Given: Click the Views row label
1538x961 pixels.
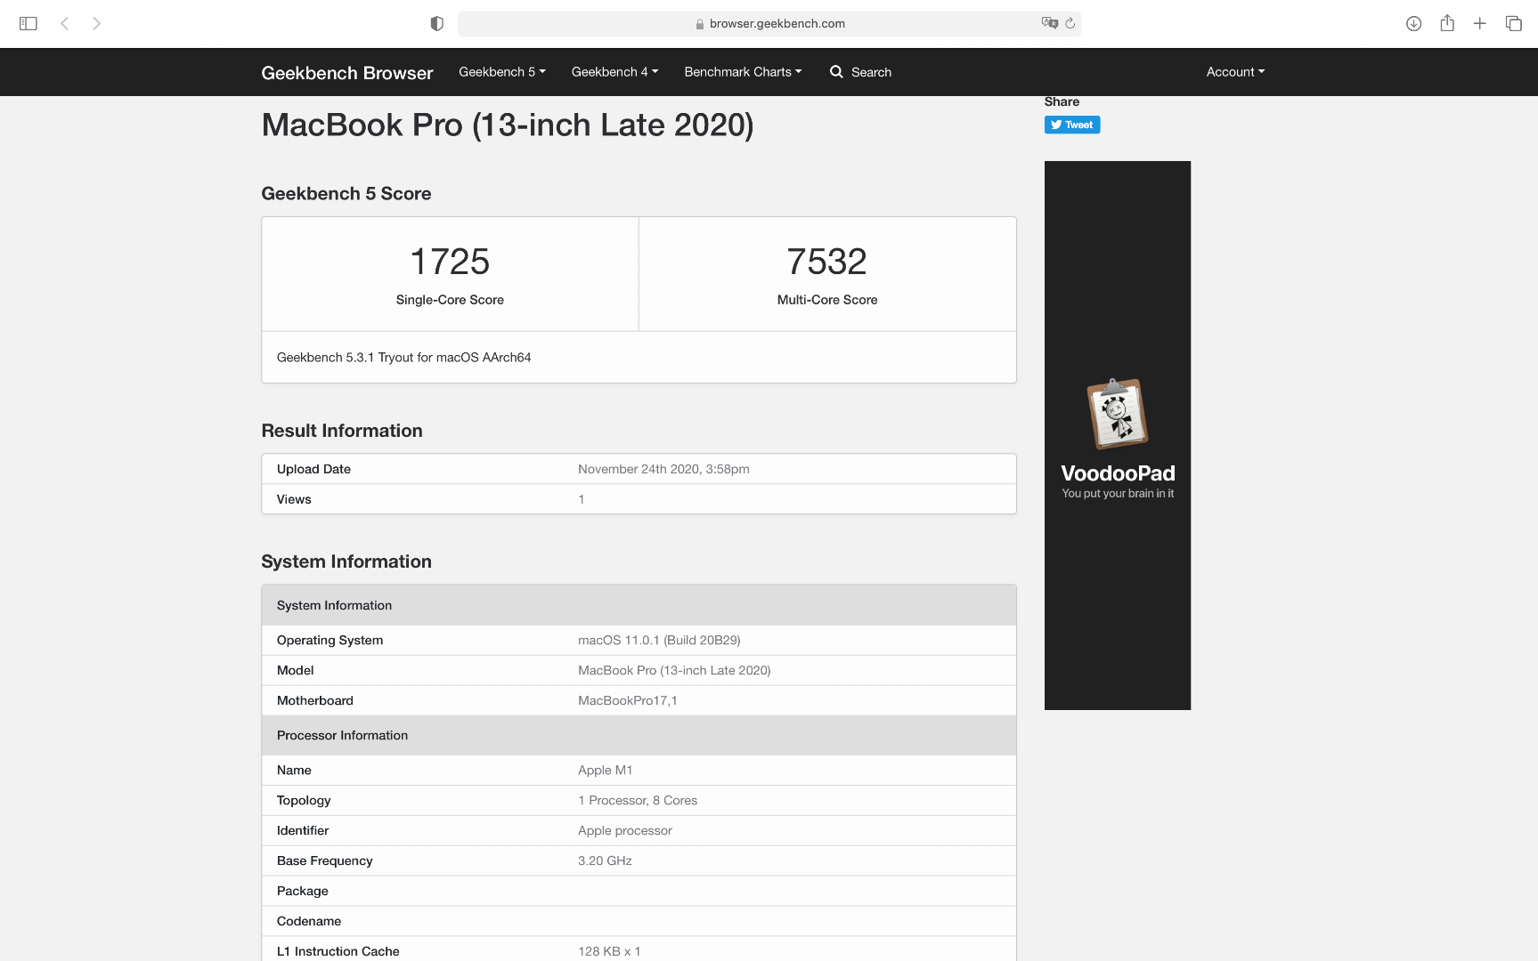Looking at the screenshot, I should pos(294,499).
